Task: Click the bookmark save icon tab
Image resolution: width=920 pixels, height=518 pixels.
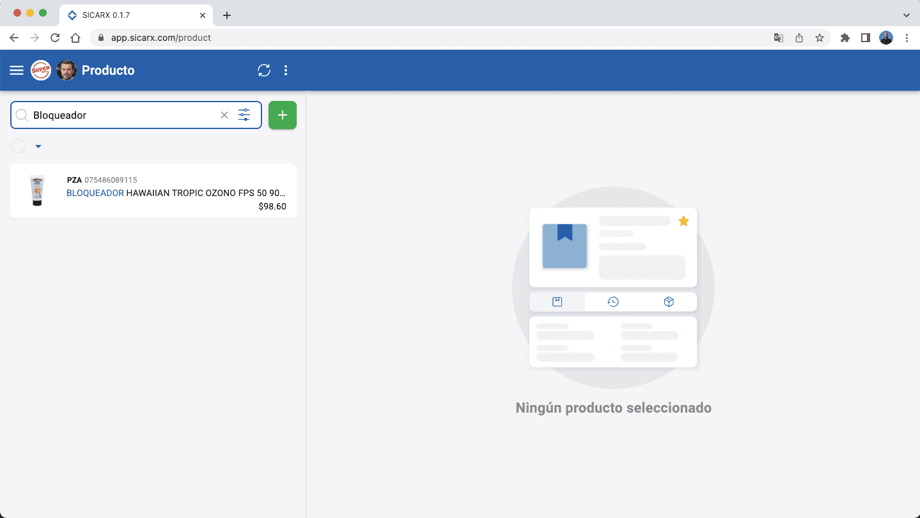Action: pyautogui.click(x=557, y=301)
